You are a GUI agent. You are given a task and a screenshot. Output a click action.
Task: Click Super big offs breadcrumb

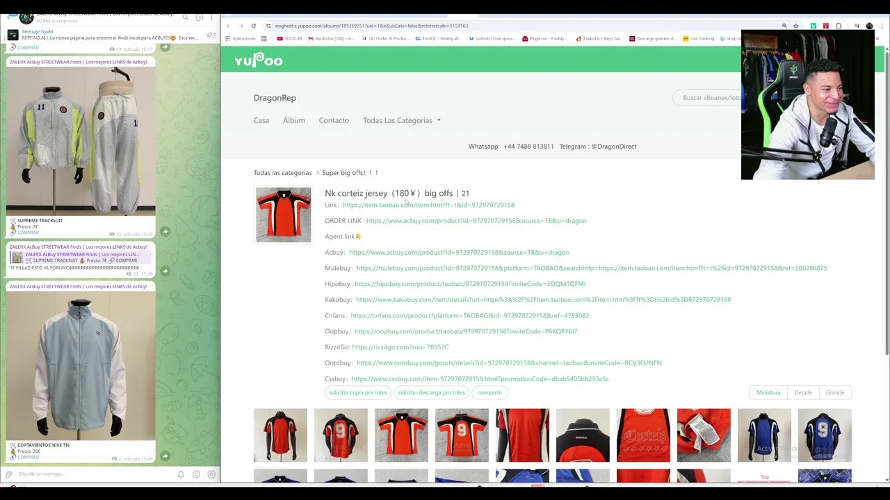click(x=350, y=173)
